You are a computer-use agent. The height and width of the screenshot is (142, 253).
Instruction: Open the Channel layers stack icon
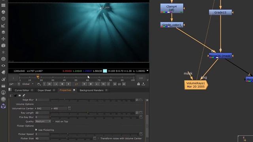click(x=3, y=32)
